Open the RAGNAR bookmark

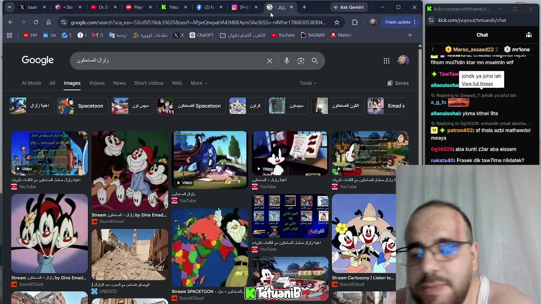coord(313,35)
